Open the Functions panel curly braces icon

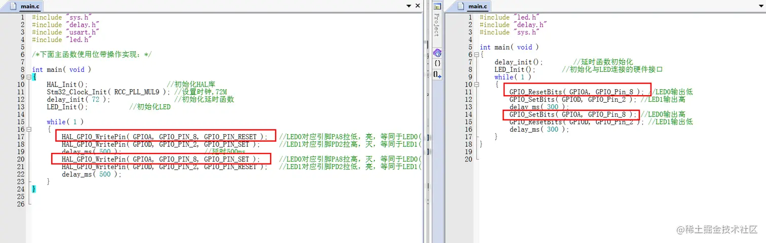click(x=437, y=63)
